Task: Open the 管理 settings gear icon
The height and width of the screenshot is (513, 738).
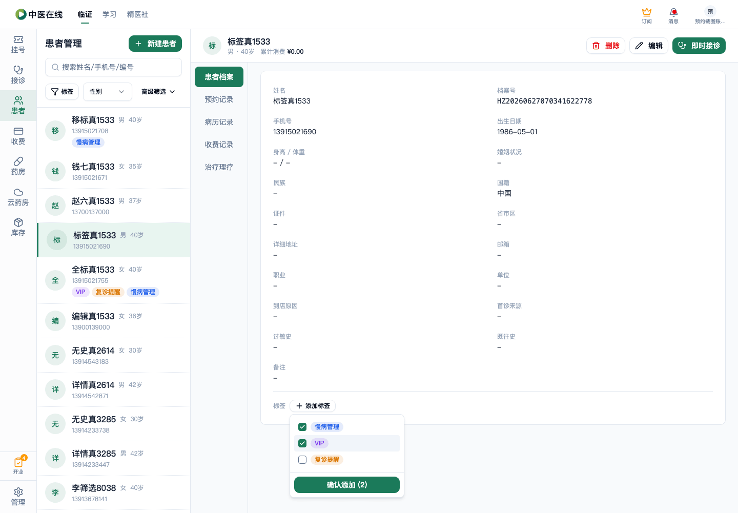Action: click(18, 497)
